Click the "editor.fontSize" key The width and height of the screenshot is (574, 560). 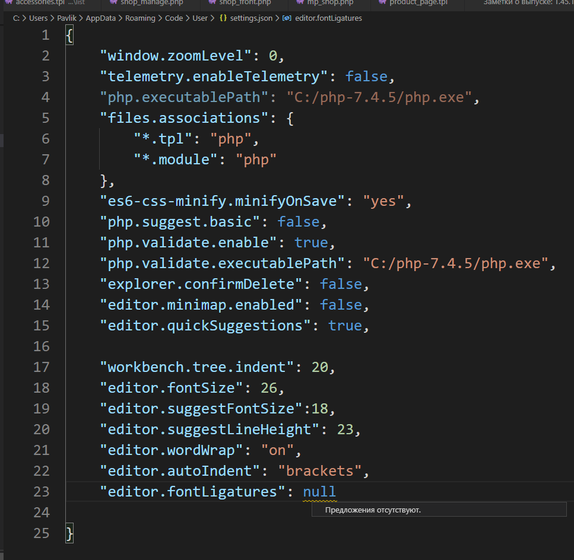[x=171, y=388]
